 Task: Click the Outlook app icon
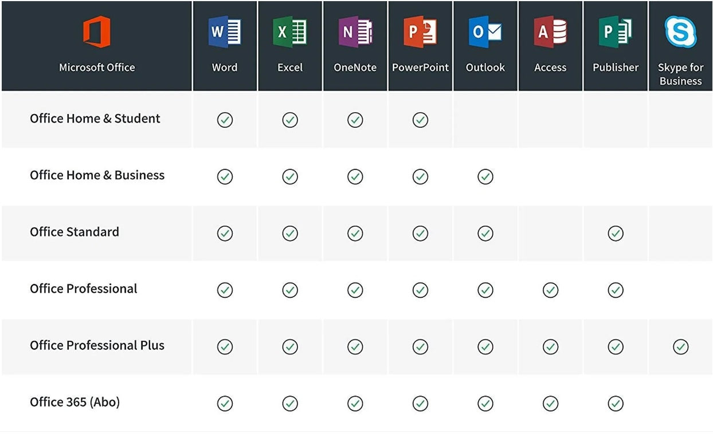(x=485, y=31)
